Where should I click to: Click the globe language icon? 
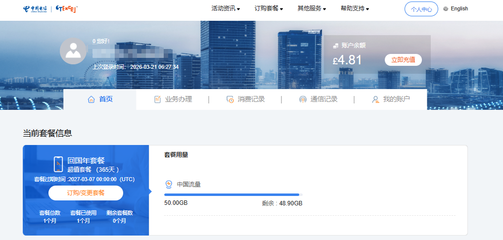click(446, 9)
